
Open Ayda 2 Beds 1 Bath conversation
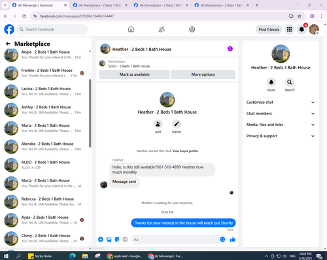click(44, 220)
